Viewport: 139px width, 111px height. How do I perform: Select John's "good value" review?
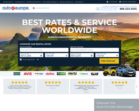click(x=119, y=86)
